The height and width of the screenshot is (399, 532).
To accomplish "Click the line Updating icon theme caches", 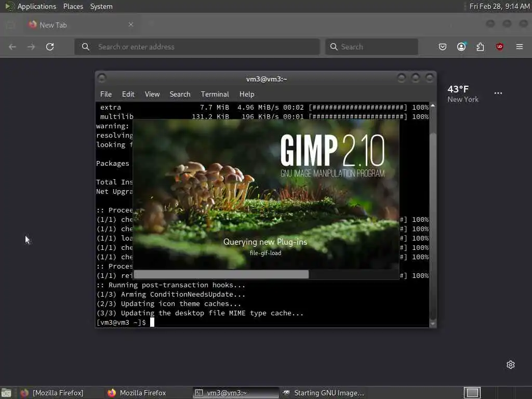I will pyautogui.click(x=169, y=303).
